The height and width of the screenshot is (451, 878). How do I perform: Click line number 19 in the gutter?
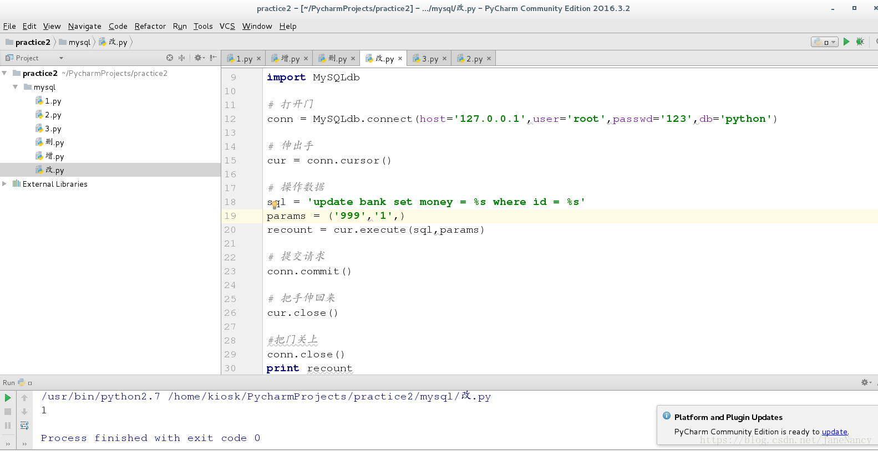point(230,216)
